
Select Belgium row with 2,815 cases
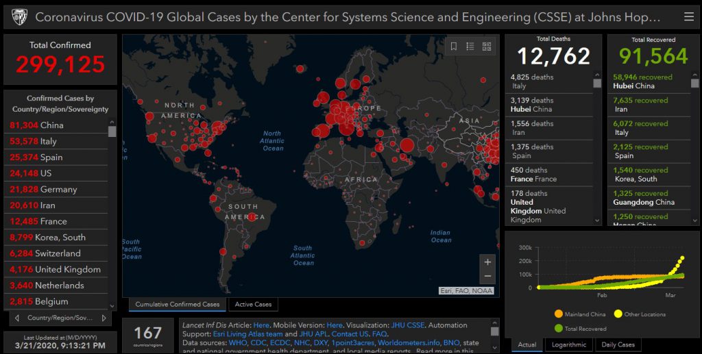click(56, 301)
